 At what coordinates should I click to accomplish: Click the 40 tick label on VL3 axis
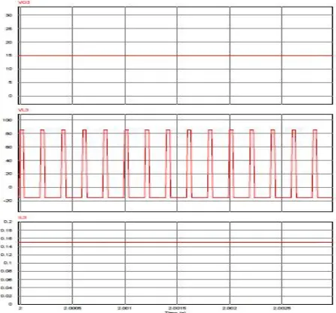point(9,160)
